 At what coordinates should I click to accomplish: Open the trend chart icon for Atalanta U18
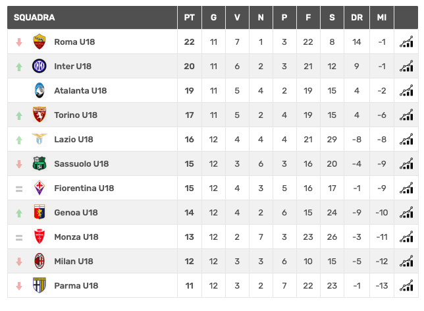click(406, 90)
